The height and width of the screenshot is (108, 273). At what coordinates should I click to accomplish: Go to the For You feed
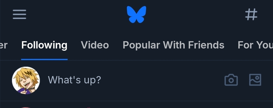[255, 45]
